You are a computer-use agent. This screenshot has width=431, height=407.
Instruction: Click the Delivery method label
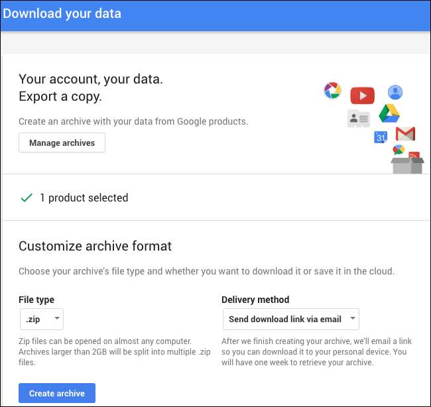click(x=255, y=300)
